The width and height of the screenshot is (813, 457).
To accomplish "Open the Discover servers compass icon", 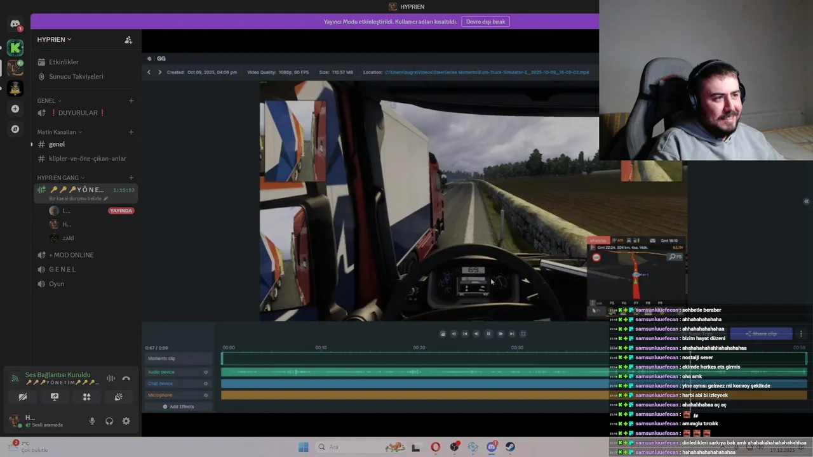I will point(15,129).
